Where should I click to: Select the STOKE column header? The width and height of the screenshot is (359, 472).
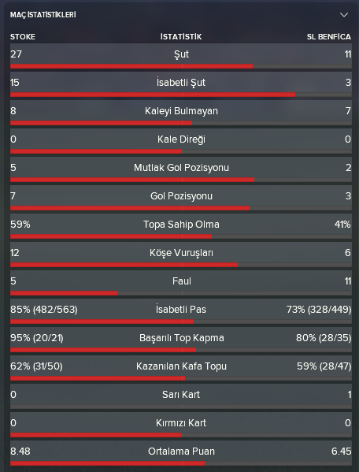coord(23,37)
